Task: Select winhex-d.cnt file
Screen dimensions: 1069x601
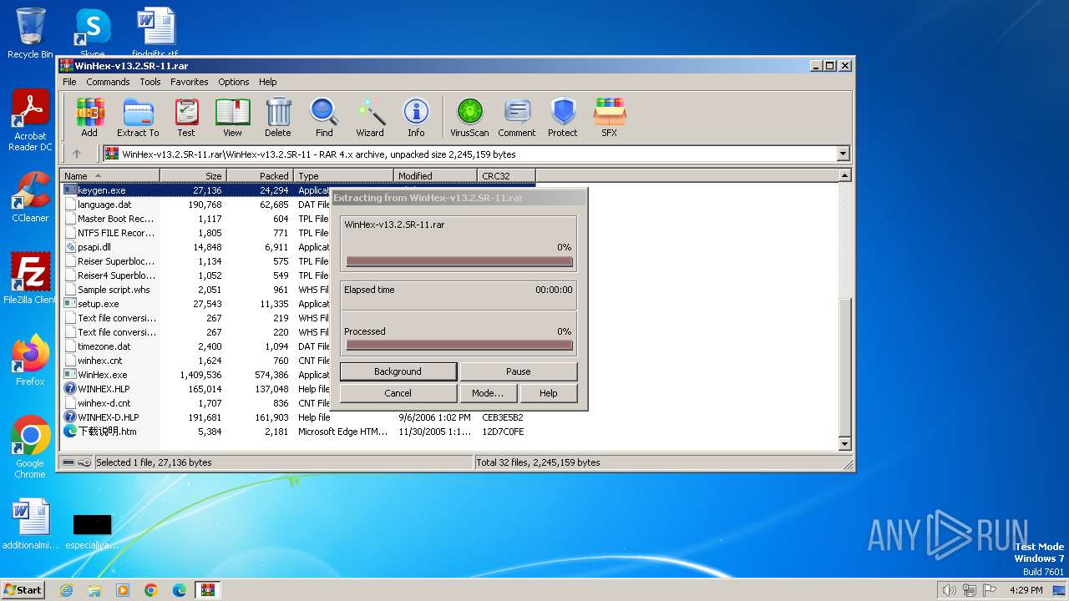Action: point(104,403)
